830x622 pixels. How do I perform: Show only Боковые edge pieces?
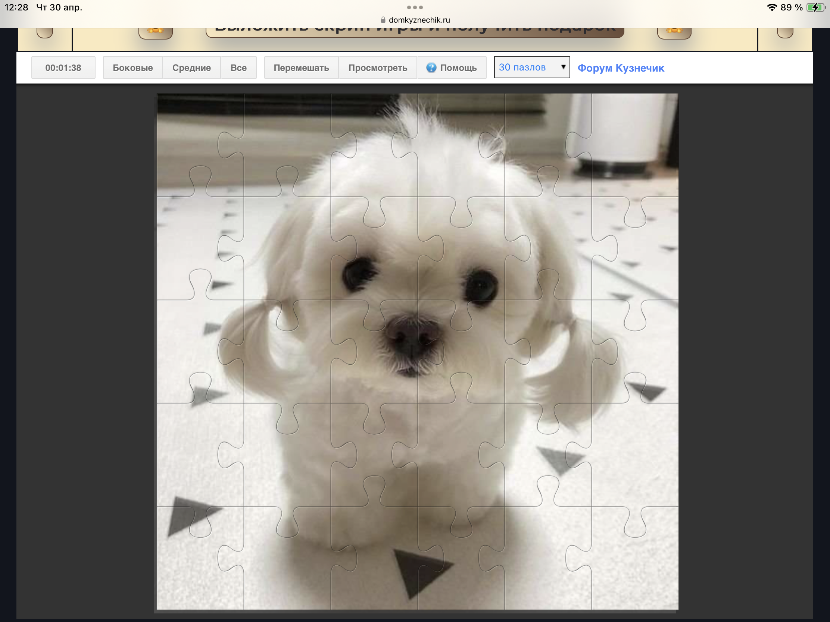click(133, 68)
